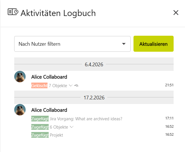Click the activity log icon beside the title
This screenshot has width=185, height=152.
pyautogui.click(x=13, y=12)
